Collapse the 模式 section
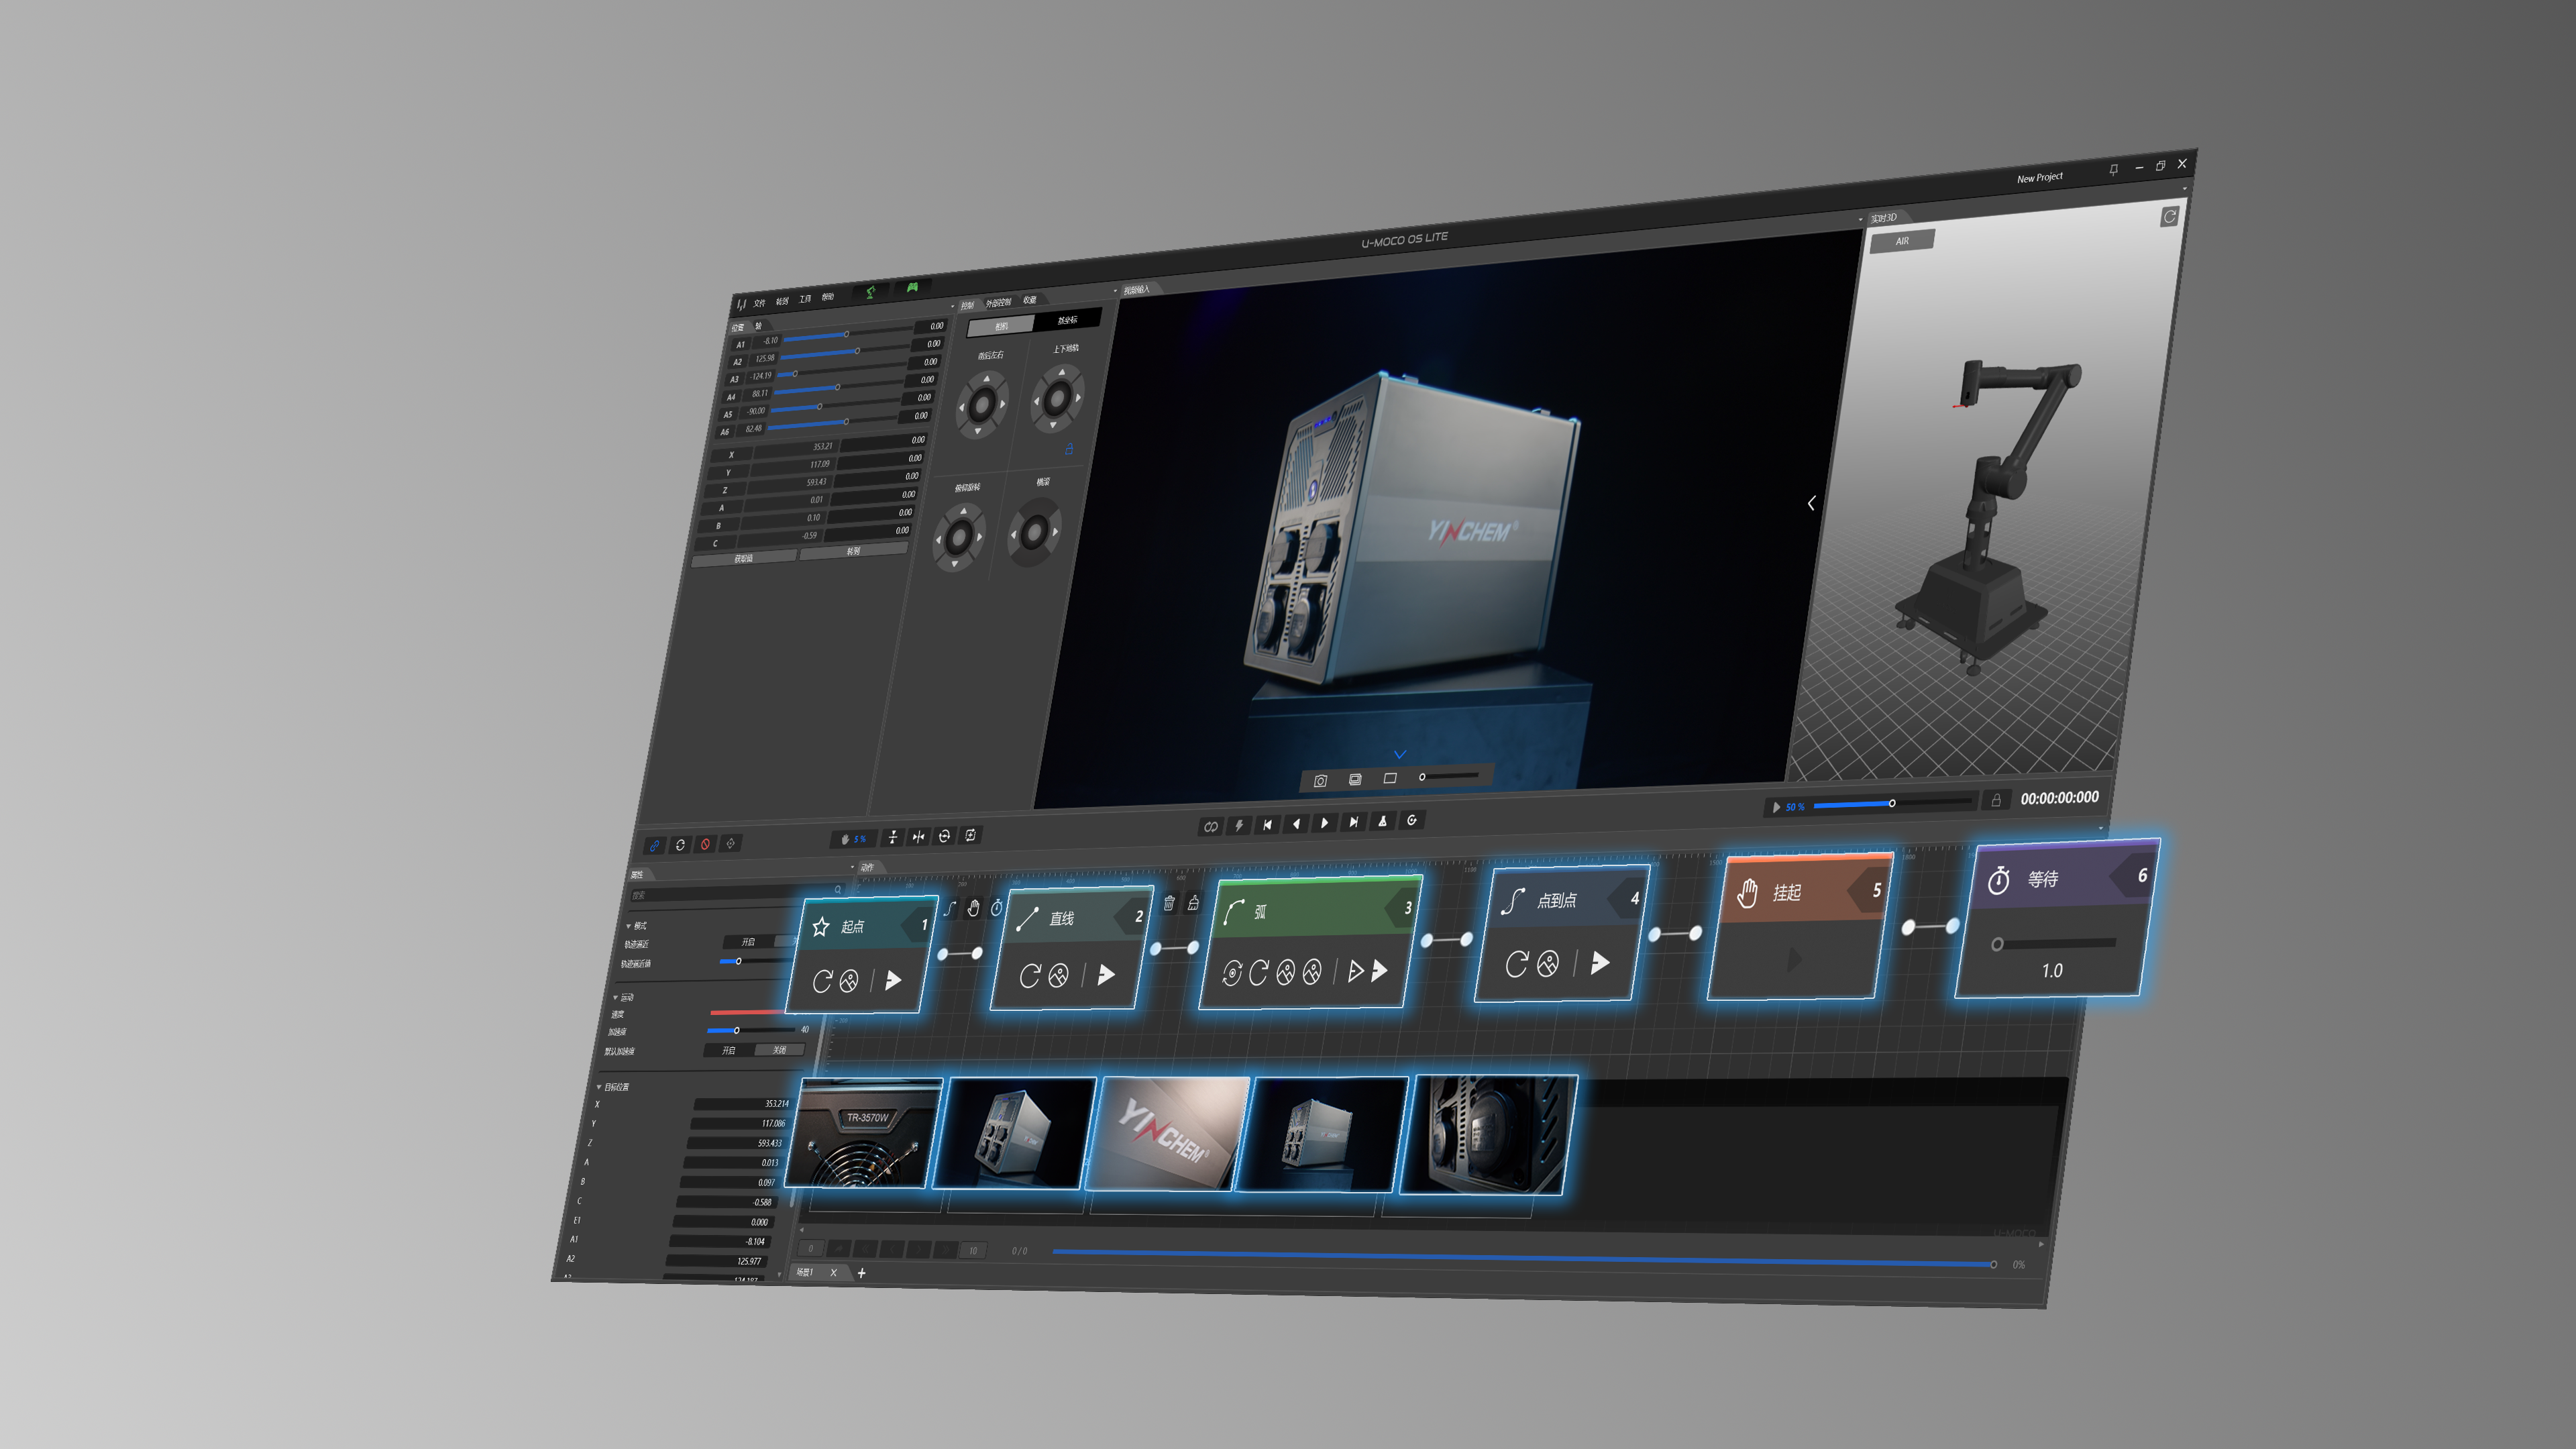Image resolution: width=2576 pixels, height=1449 pixels. click(629, 926)
